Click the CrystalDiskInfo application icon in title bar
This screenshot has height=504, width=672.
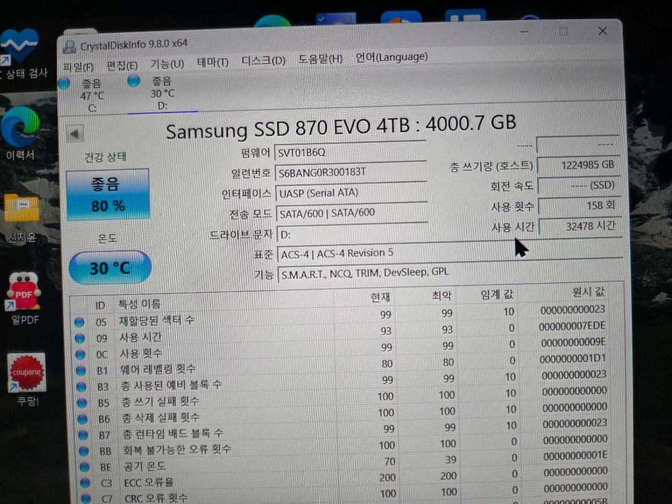[68, 46]
